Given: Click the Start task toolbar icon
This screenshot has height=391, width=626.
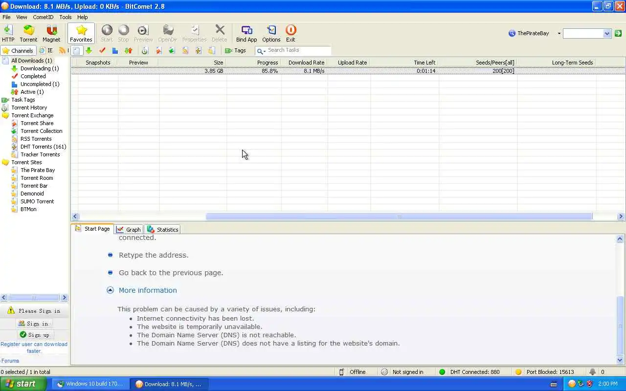Looking at the screenshot, I should click(107, 33).
